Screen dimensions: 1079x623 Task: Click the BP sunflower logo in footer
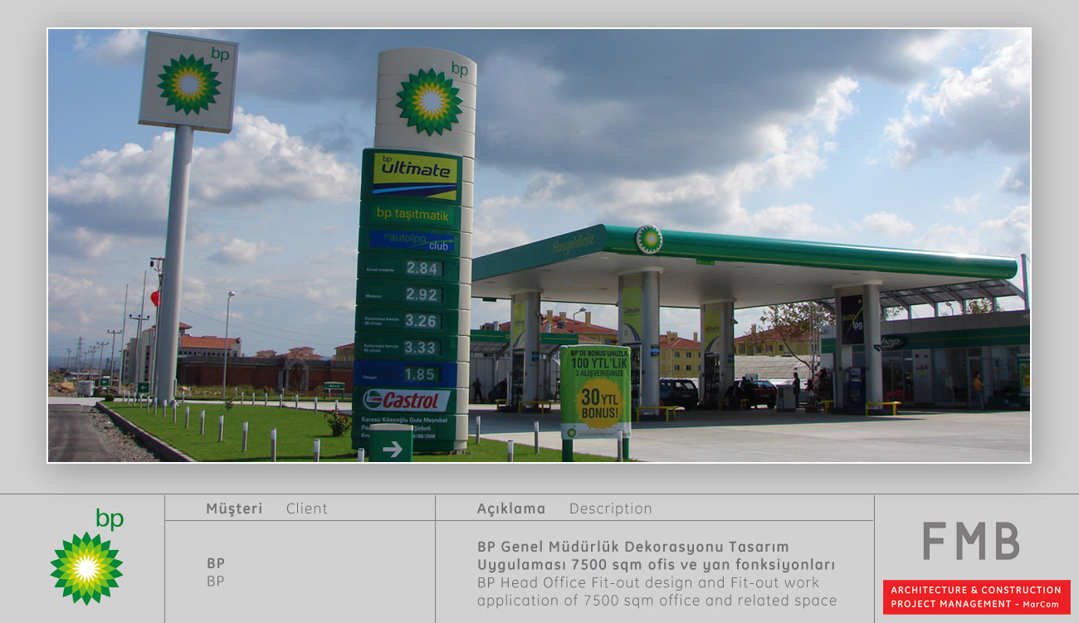click(86, 557)
